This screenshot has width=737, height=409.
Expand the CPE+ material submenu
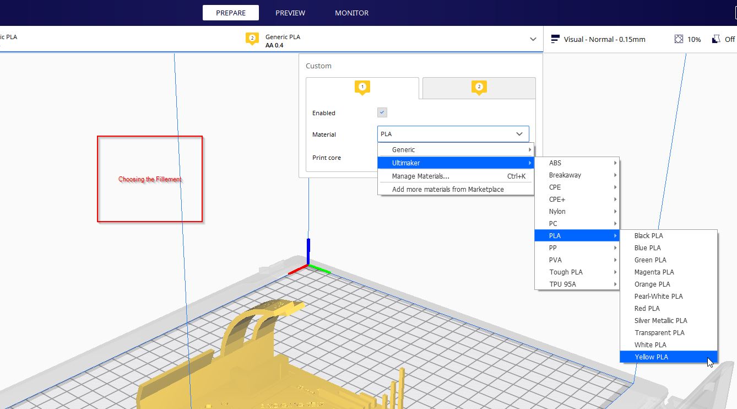pos(577,199)
